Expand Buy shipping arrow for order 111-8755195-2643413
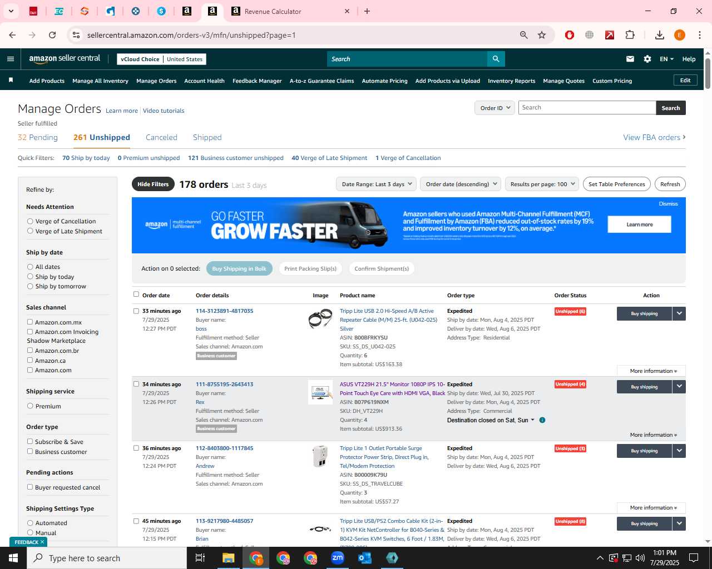Screen dimensions: 712x569 [679, 387]
